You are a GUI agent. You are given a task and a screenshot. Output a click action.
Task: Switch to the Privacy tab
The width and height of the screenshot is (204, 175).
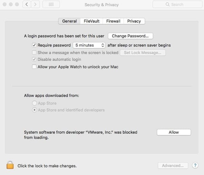[134, 21]
